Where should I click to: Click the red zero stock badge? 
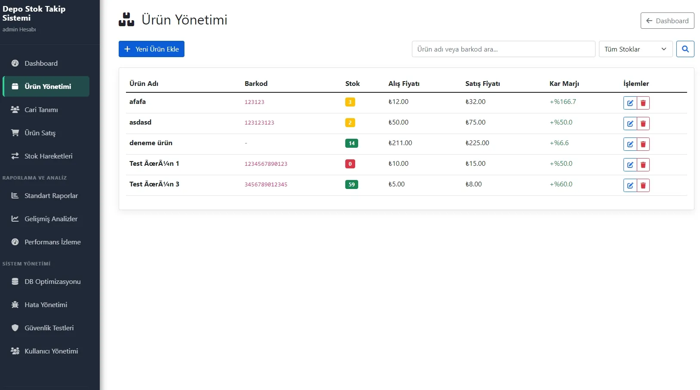[x=350, y=164]
